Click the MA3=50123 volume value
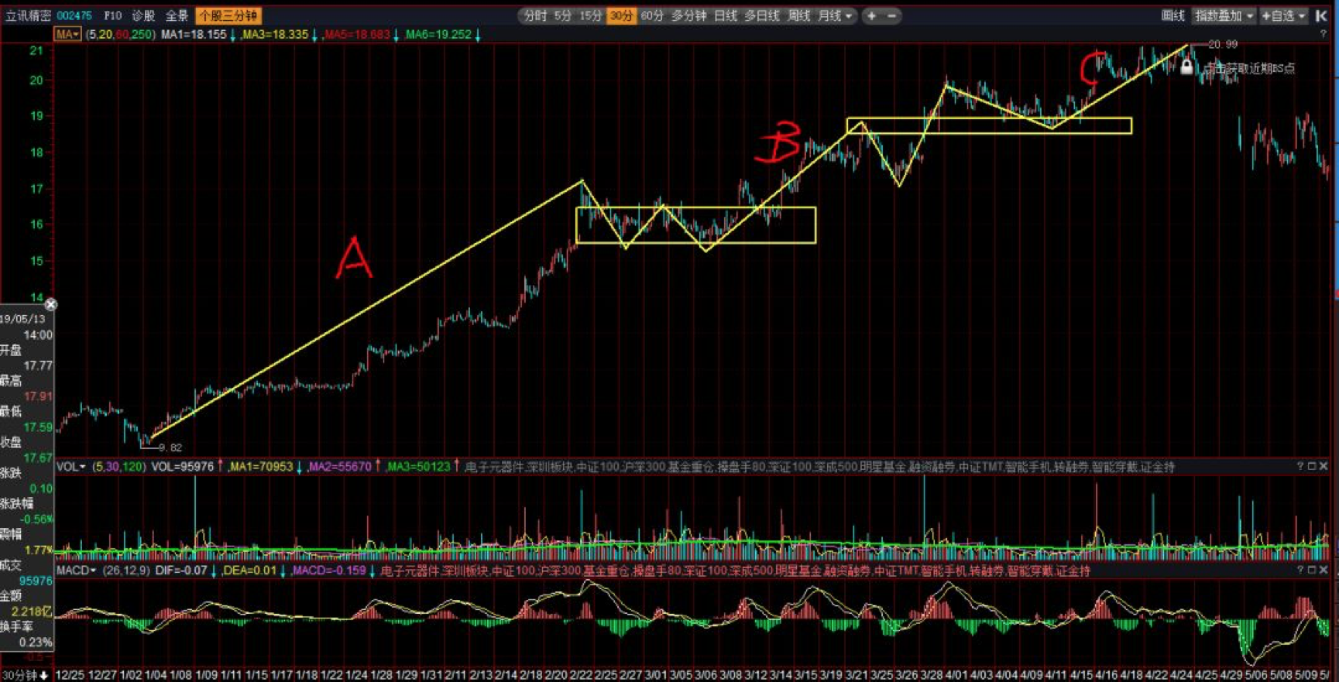This screenshot has width=1339, height=682. [x=419, y=467]
